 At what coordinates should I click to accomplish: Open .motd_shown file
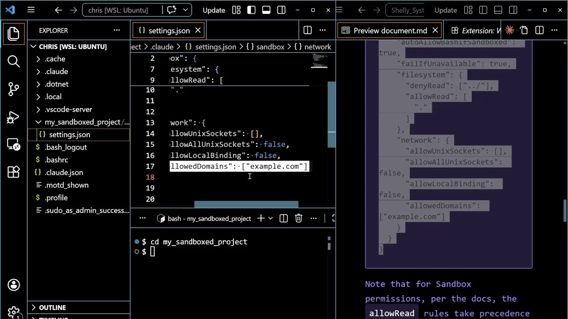pyautogui.click(x=79, y=185)
